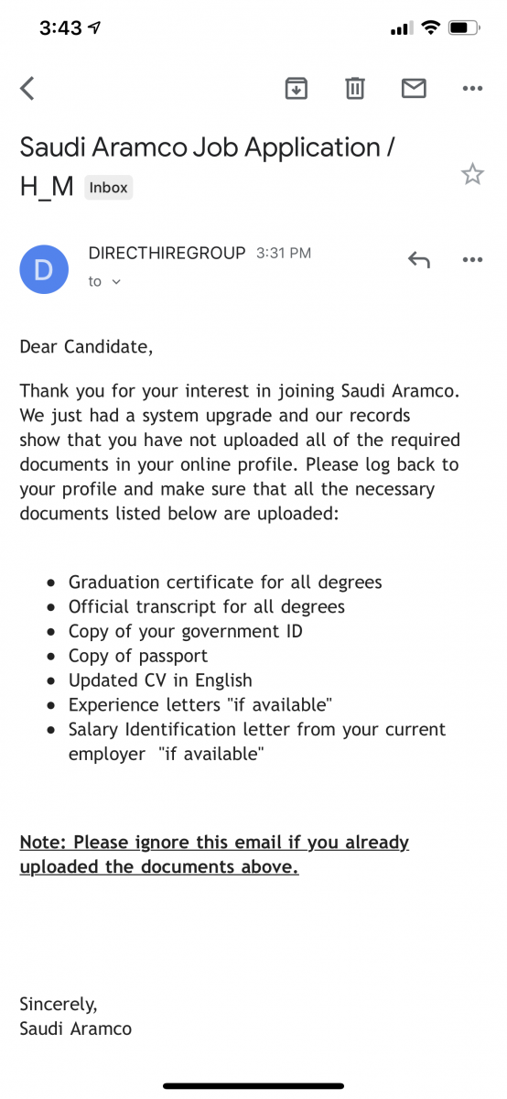Mark as unread with the envelope icon
Viewport: 507px width, 1099px height.
click(414, 88)
